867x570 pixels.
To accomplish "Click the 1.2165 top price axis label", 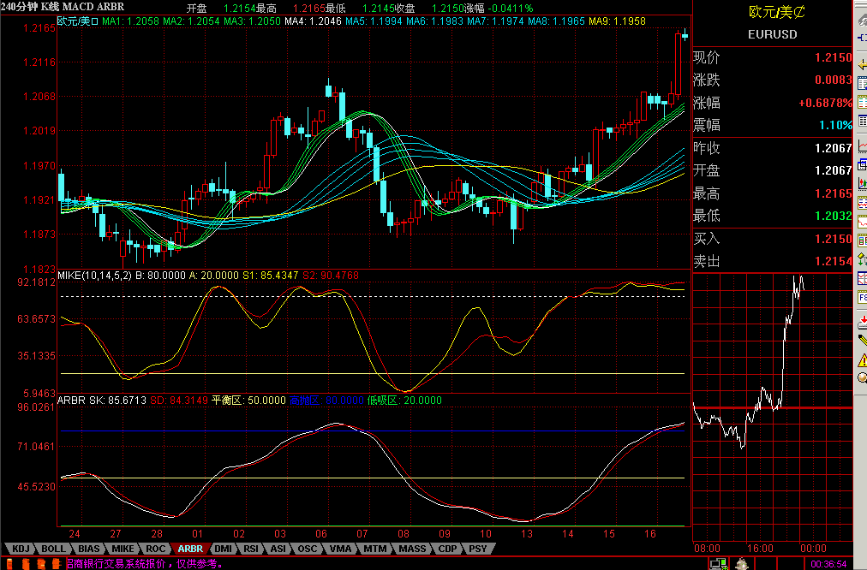I will tap(39, 27).
